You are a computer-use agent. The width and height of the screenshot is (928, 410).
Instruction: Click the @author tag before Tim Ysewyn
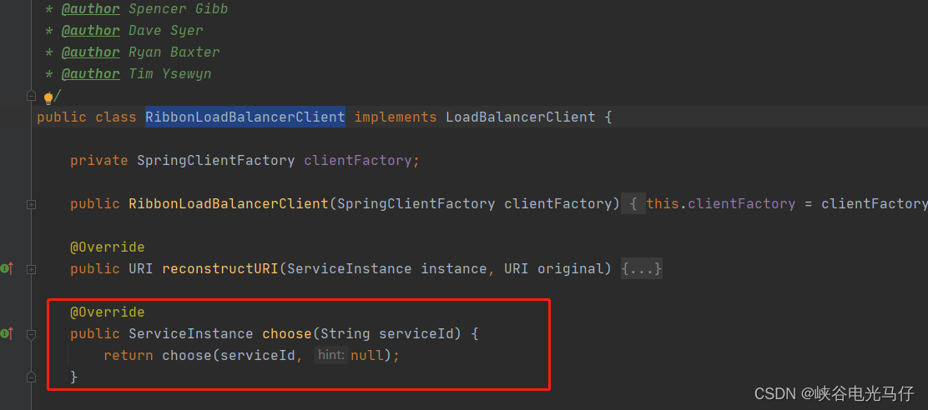click(91, 74)
